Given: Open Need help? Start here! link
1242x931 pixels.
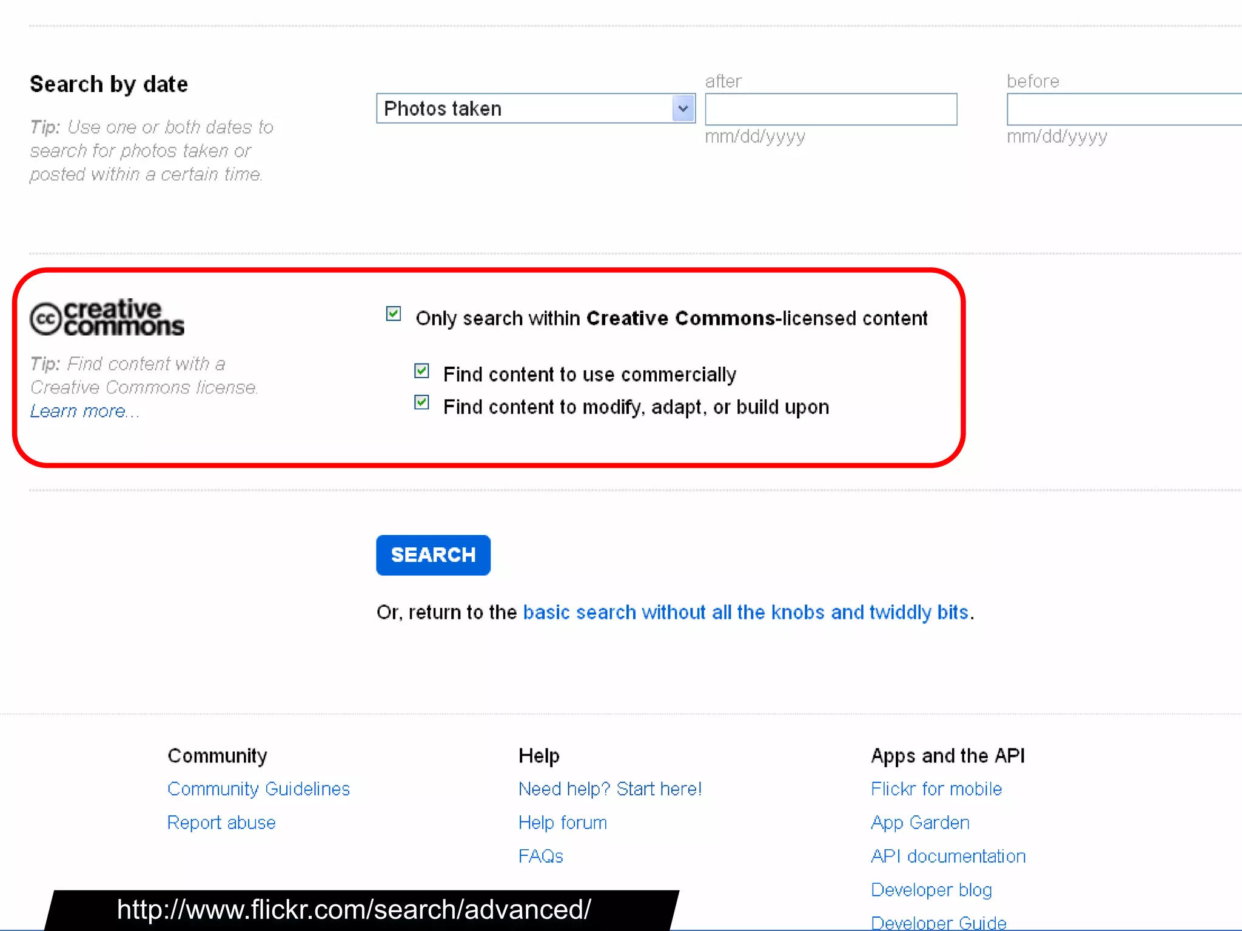Looking at the screenshot, I should pos(609,789).
